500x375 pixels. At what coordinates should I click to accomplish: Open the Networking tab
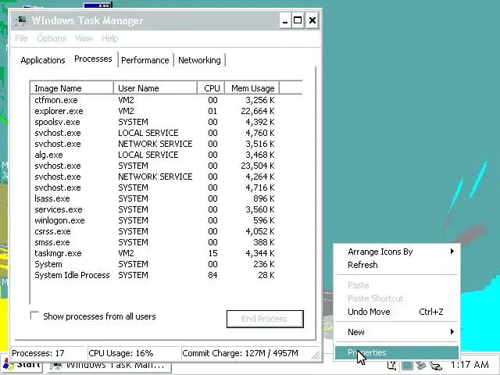coord(199,60)
